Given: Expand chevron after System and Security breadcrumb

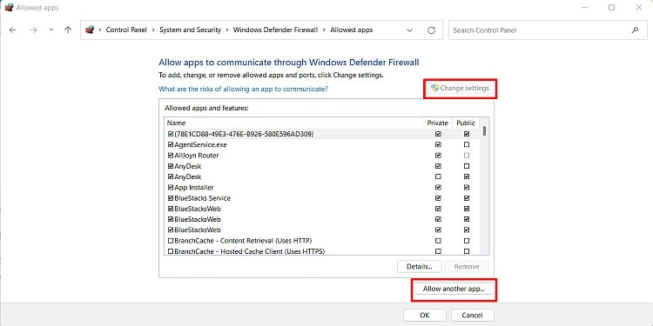Looking at the screenshot, I should [227, 30].
